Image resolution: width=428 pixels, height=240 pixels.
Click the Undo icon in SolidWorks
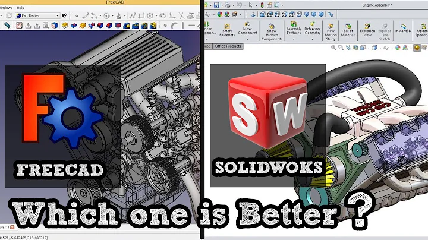coord(239,5)
